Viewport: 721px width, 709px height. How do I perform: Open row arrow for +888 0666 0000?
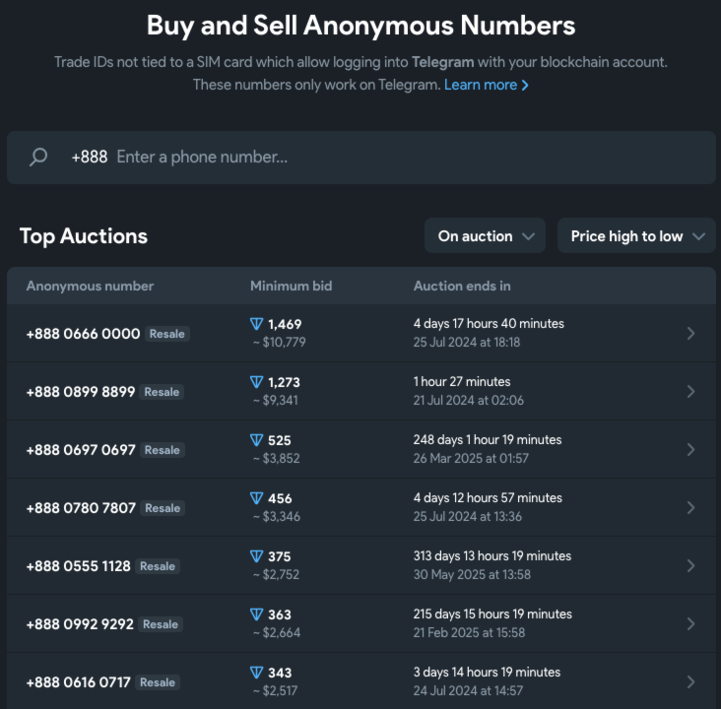tap(690, 334)
